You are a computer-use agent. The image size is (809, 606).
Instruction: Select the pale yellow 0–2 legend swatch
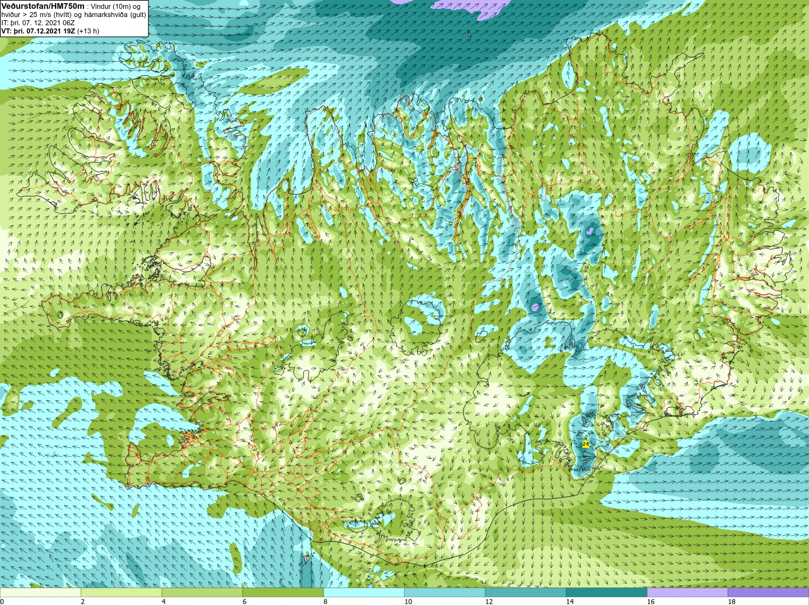[x=40, y=593]
